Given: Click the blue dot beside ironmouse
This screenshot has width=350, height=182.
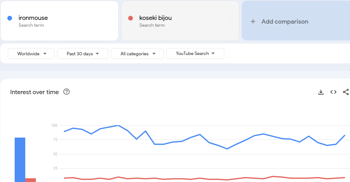Looking at the screenshot, I should point(10,18).
